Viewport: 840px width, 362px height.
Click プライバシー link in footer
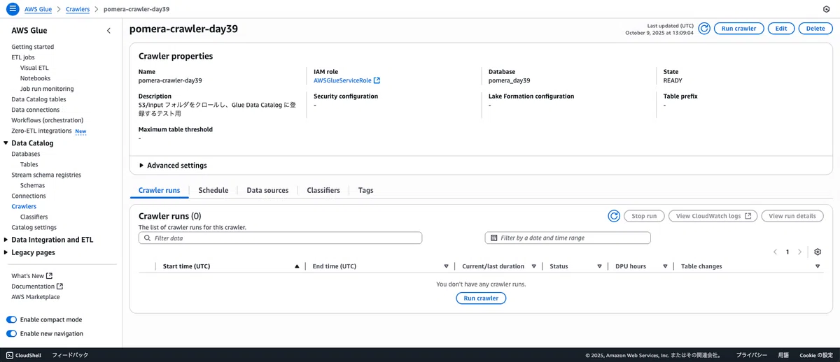pos(752,355)
